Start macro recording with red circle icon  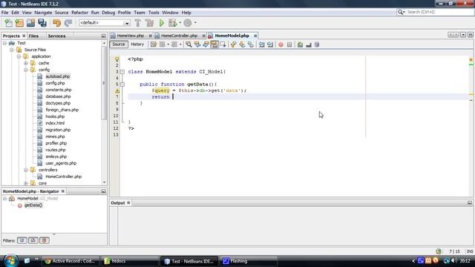(281, 44)
